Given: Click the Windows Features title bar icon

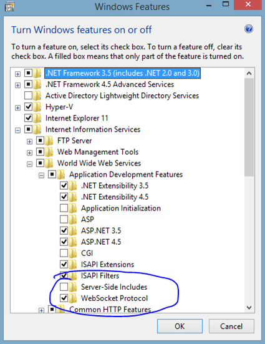Looking at the screenshot, I should [9, 6].
